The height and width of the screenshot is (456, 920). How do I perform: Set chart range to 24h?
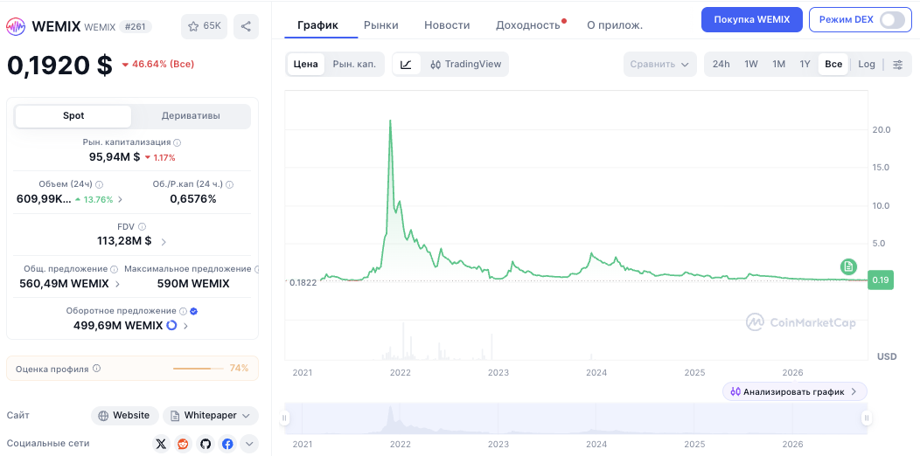point(721,65)
